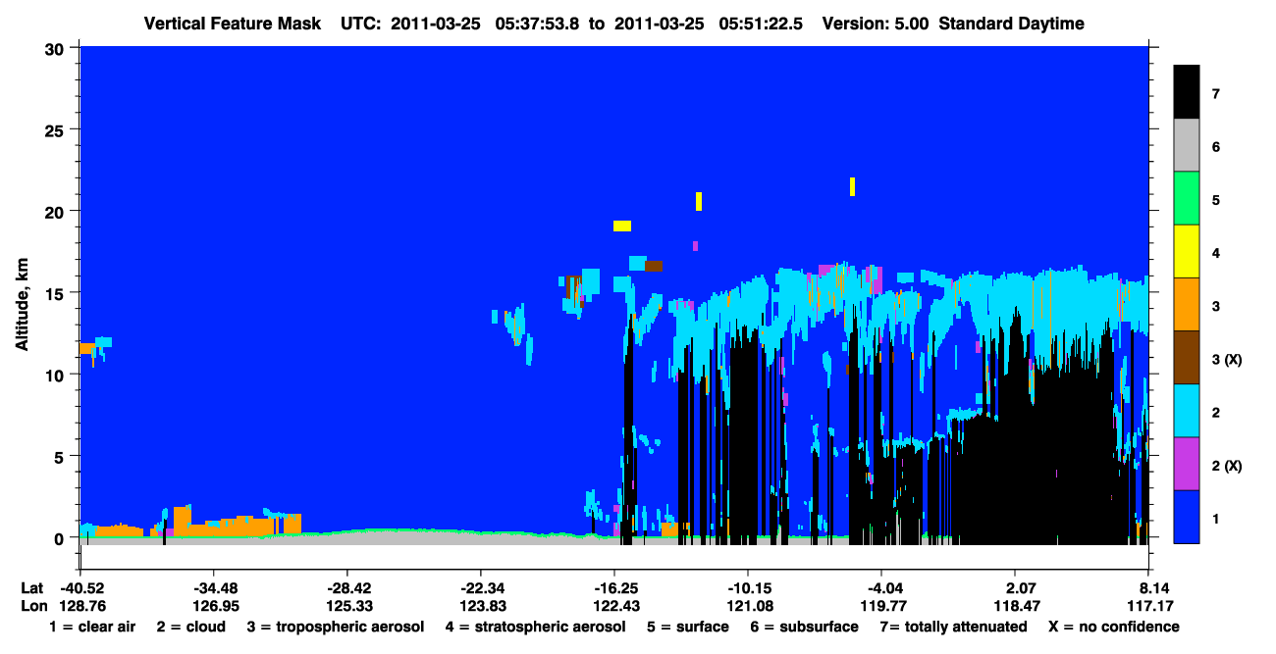Click the latitude value -34.48
Image resolution: width=1276 pixels, height=654 pixels.
pos(214,587)
